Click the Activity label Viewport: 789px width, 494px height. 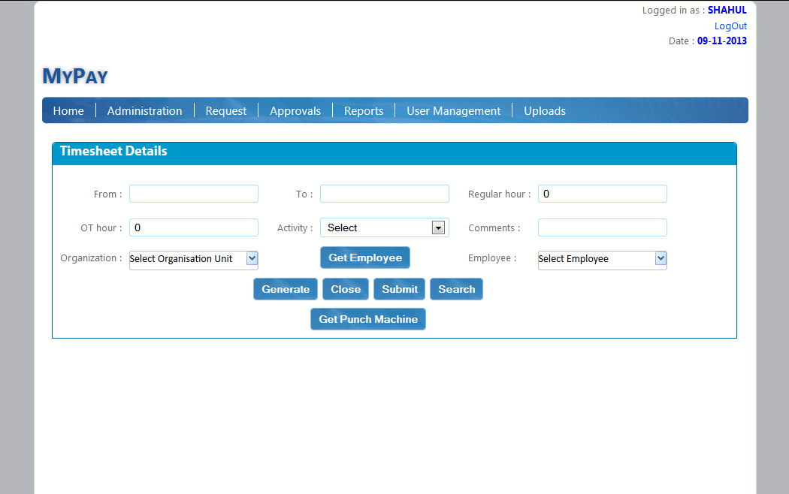tap(295, 228)
